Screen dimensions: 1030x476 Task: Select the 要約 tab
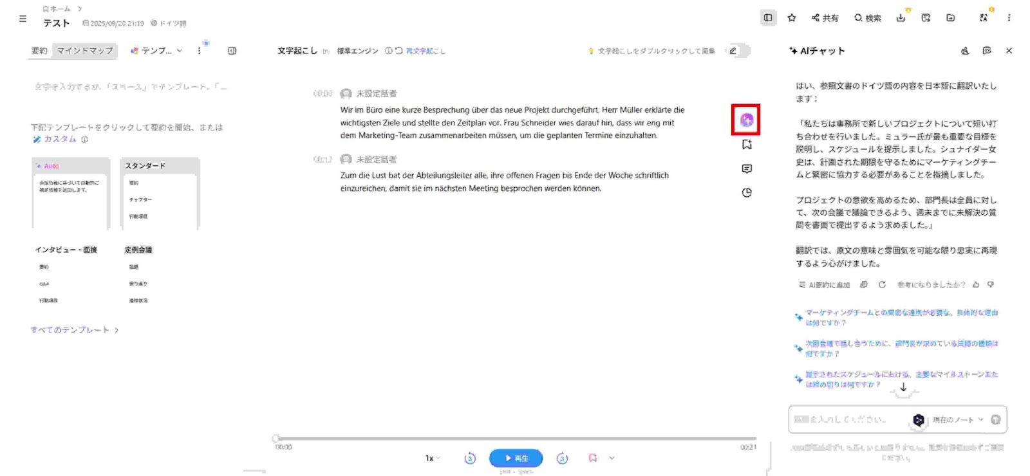[39, 50]
